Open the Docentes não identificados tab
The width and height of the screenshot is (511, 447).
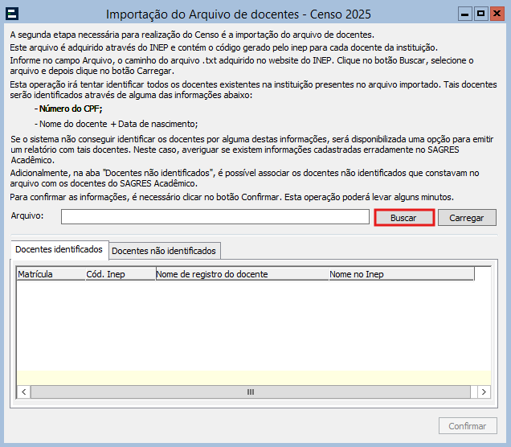164,251
